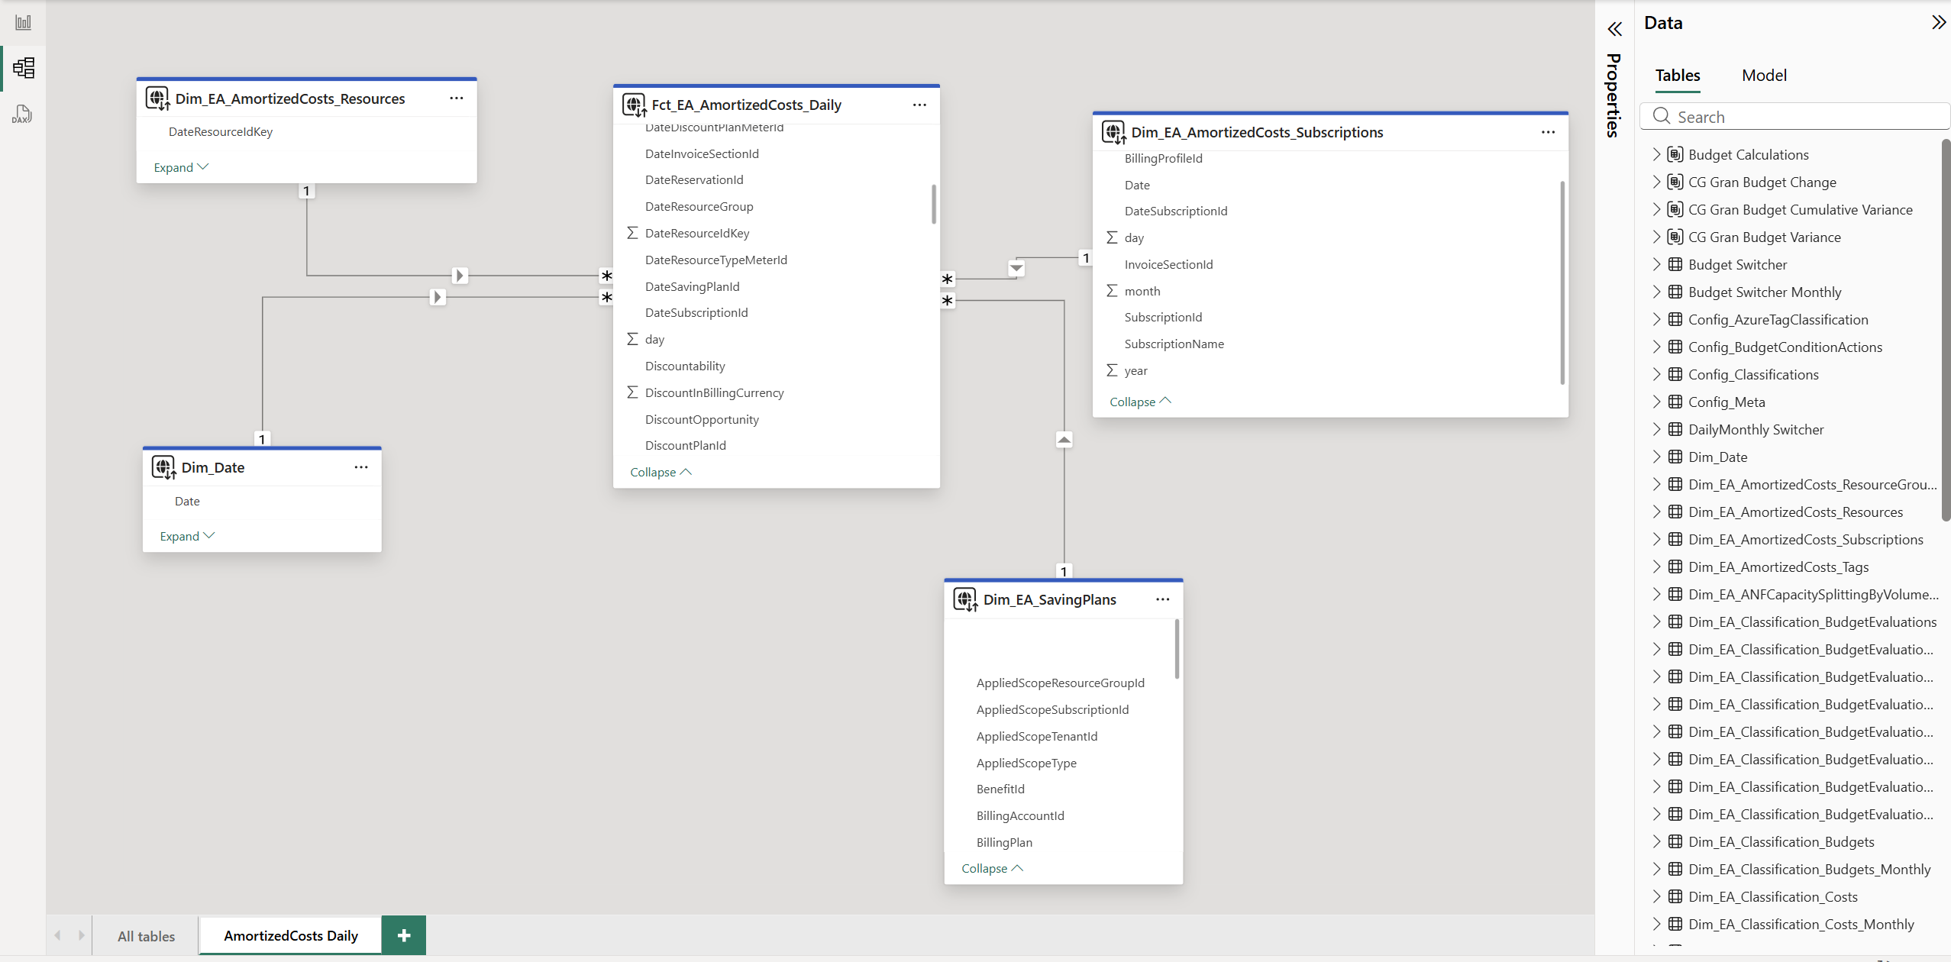1951x962 pixels.
Task: Open more options for Dim_EA_AmortizedCosts_Resources table
Action: 457,98
